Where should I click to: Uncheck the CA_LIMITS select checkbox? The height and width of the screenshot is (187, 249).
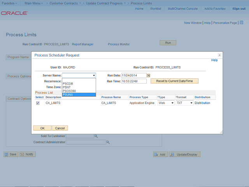pyautogui.click(x=38, y=103)
